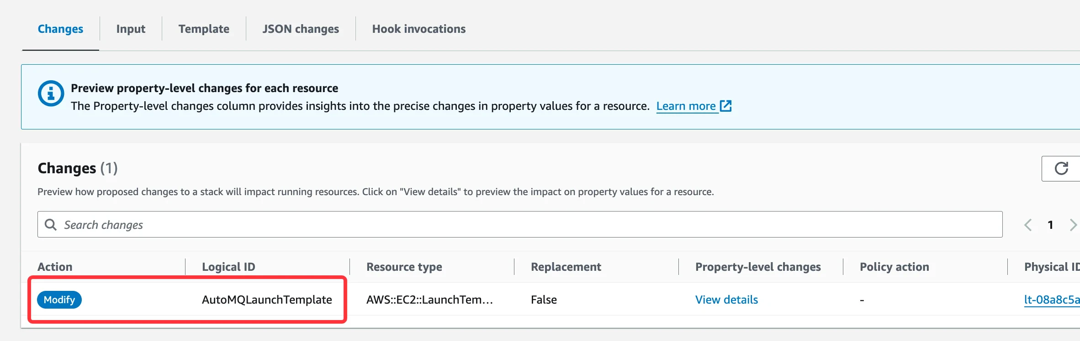
Task: Click the Replacement column header
Action: tap(566, 267)
